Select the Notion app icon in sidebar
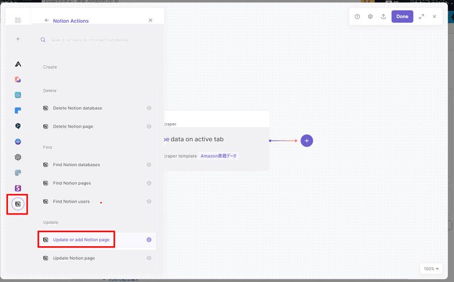Viewport: 454px width, 282px height. 18,204
